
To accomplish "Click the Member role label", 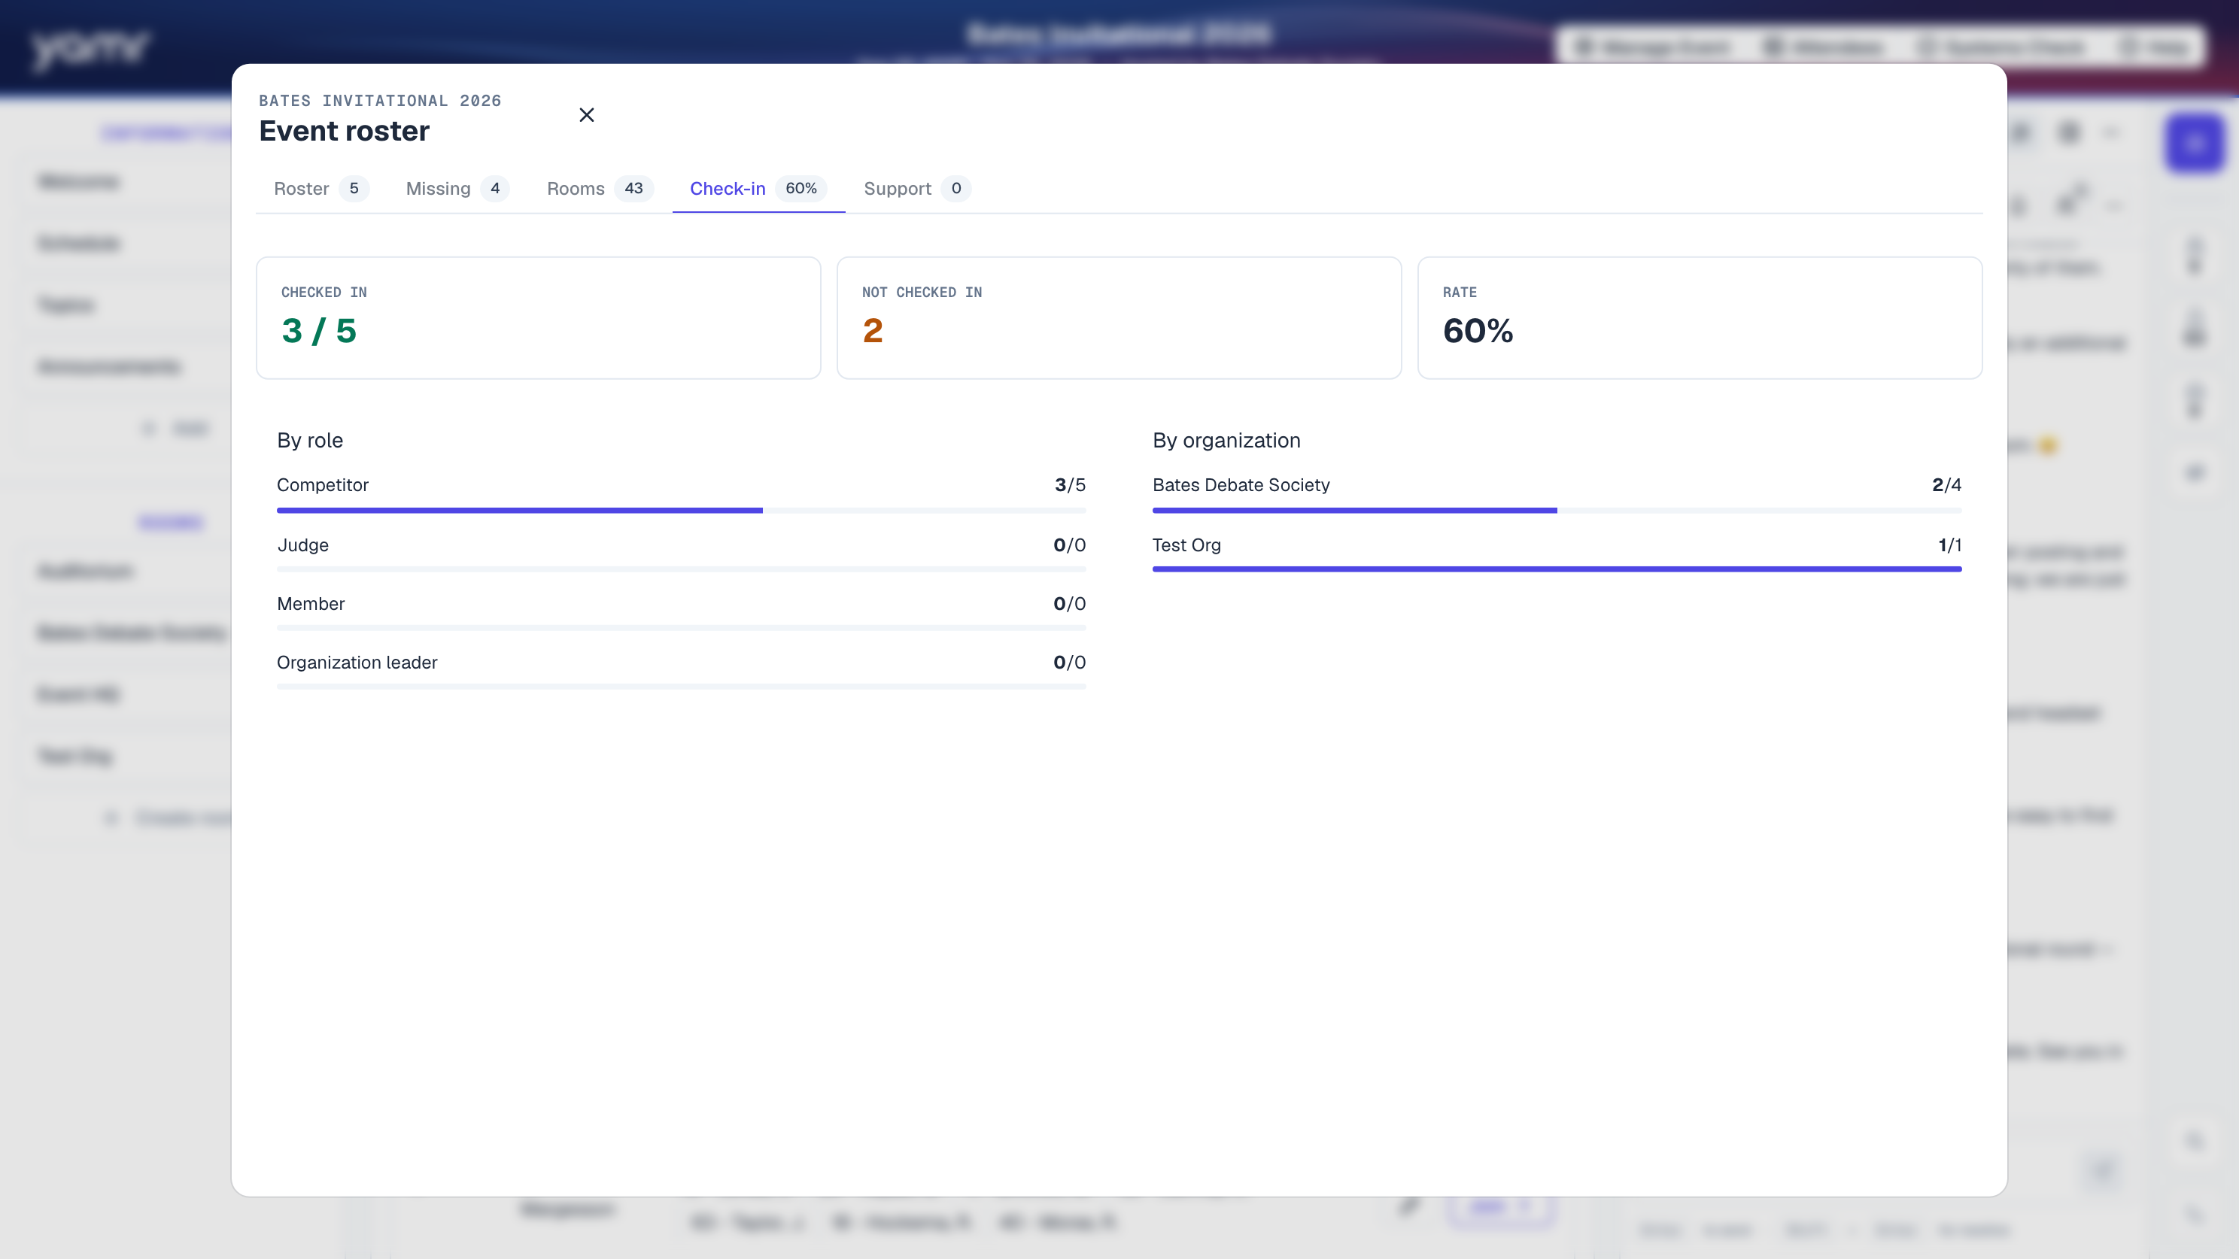I will [x=310, y=604].
